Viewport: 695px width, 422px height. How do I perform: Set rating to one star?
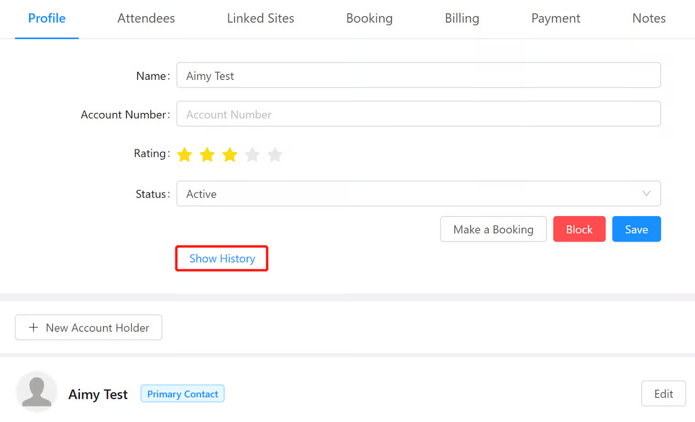point(185,155)
